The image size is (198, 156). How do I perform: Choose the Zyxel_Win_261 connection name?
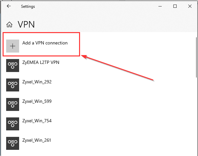(x=37, y=140)
